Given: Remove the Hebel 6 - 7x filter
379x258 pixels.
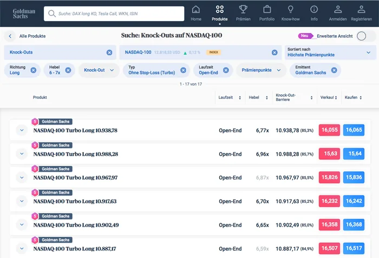Looking at the screenshot, I should click(68, 70).
